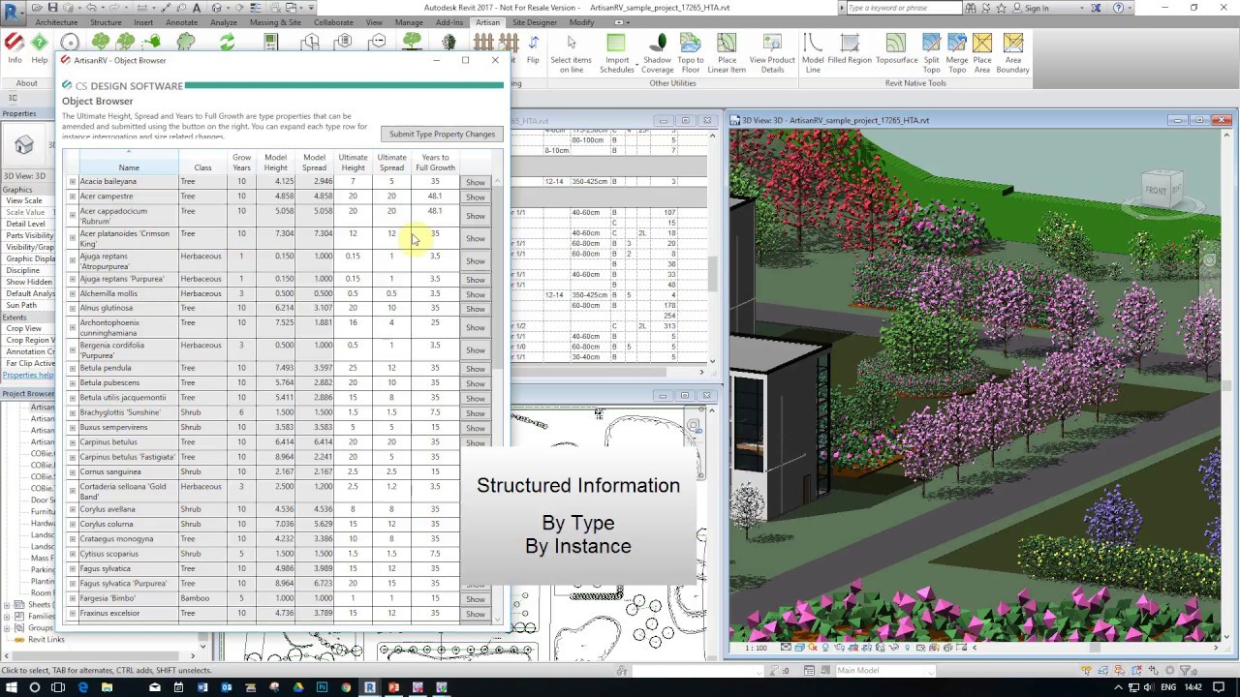Click the 'Tree' class cell for Carpinus betulus
Image resolution: width=1240 pixels, height=697 pixels.
(x=202, y=442)
